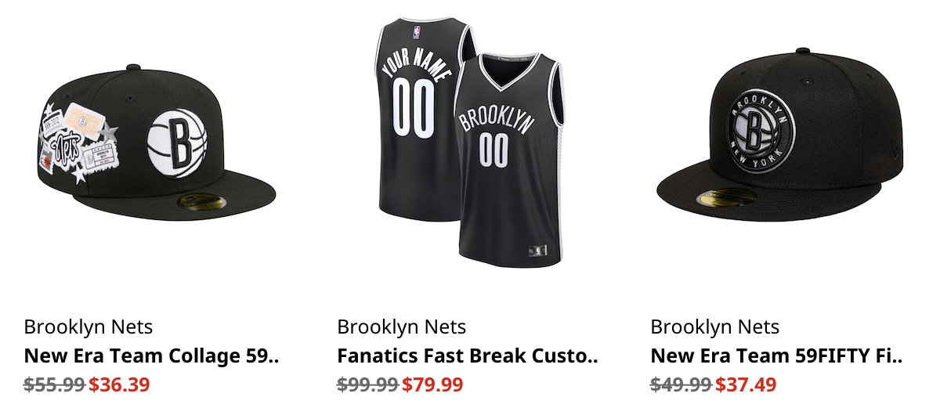Click the $79.99 sale price
Screen dimensions: 940x415
(x=432, y=384)
